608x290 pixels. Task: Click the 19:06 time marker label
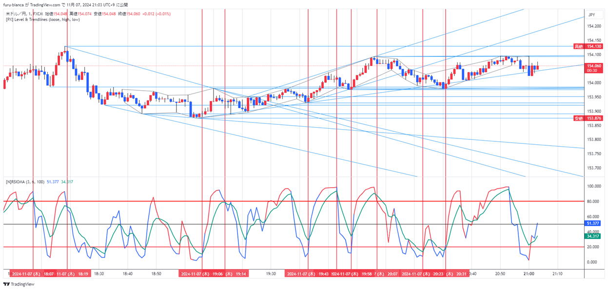coord(218,274)
